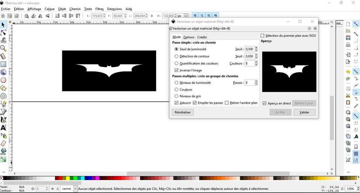Click the flip horizontal toolbar icon
Screen dimensions: 360x193
point(40,16)
